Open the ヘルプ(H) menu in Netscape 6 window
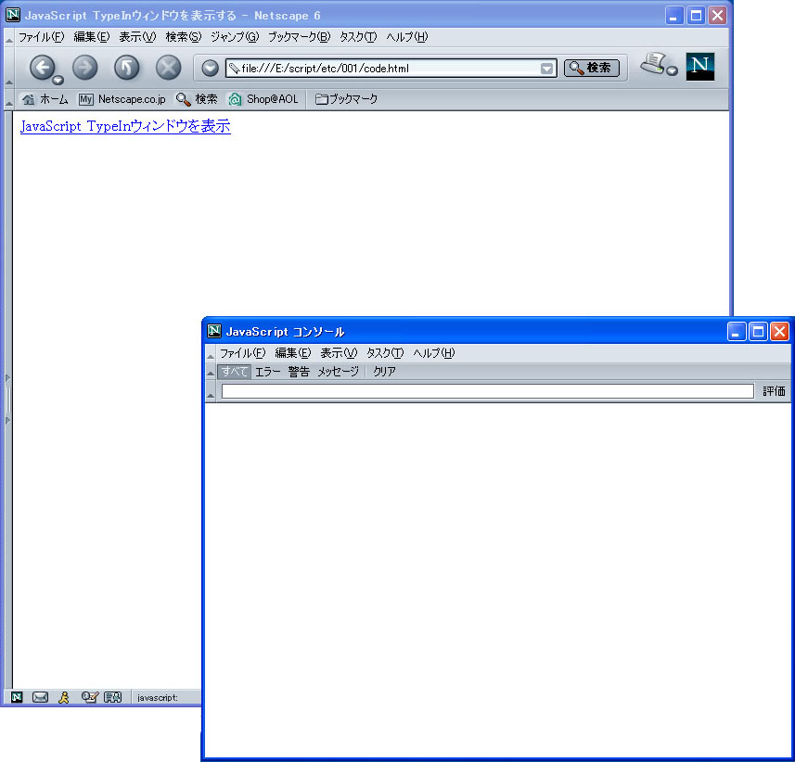This screenshot has height=762, width=795. [407, 37]
